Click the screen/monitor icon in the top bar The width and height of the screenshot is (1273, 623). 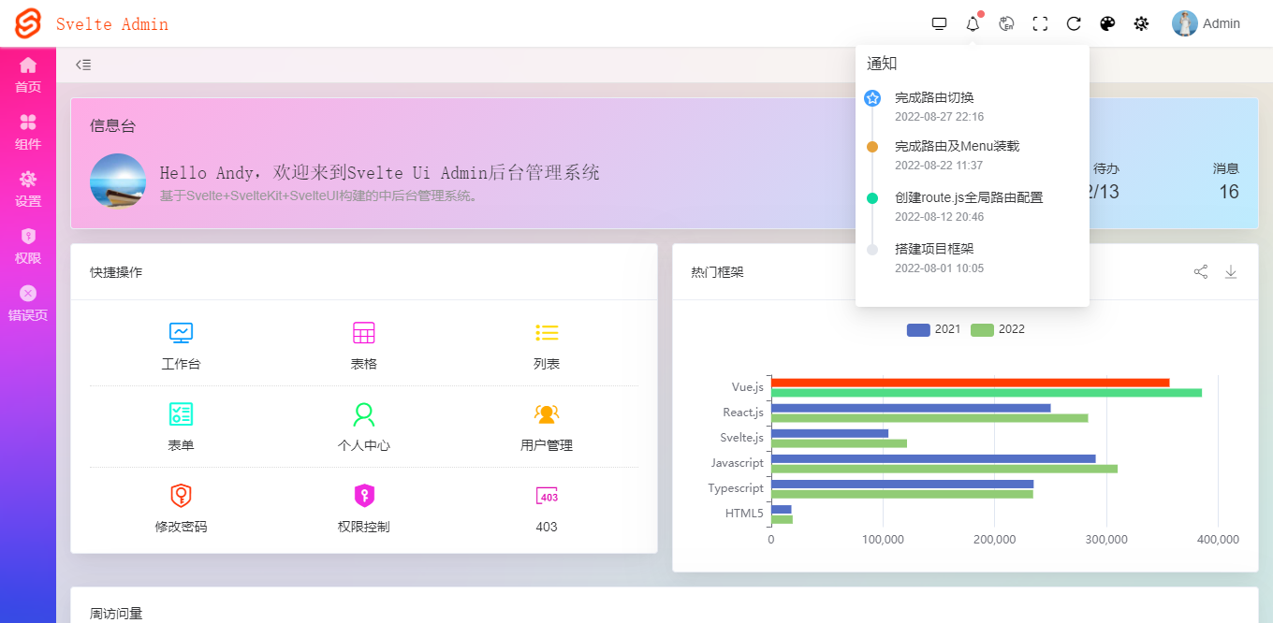pos(939,22)
